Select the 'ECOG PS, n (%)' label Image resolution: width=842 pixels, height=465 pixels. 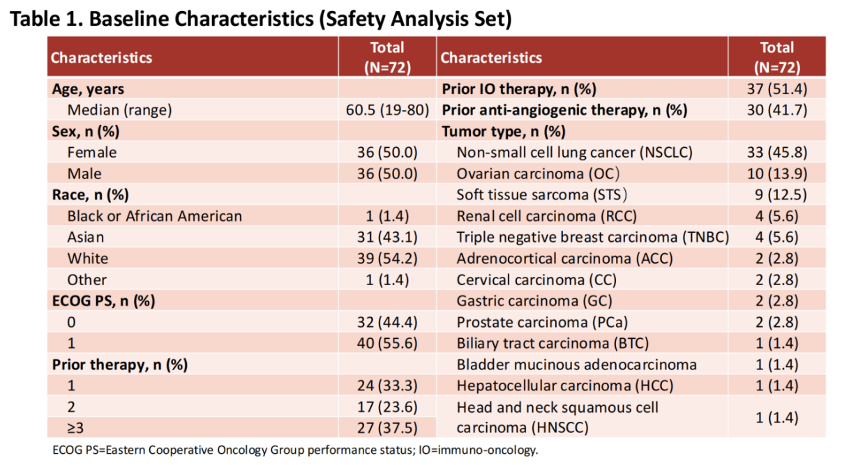103,301
